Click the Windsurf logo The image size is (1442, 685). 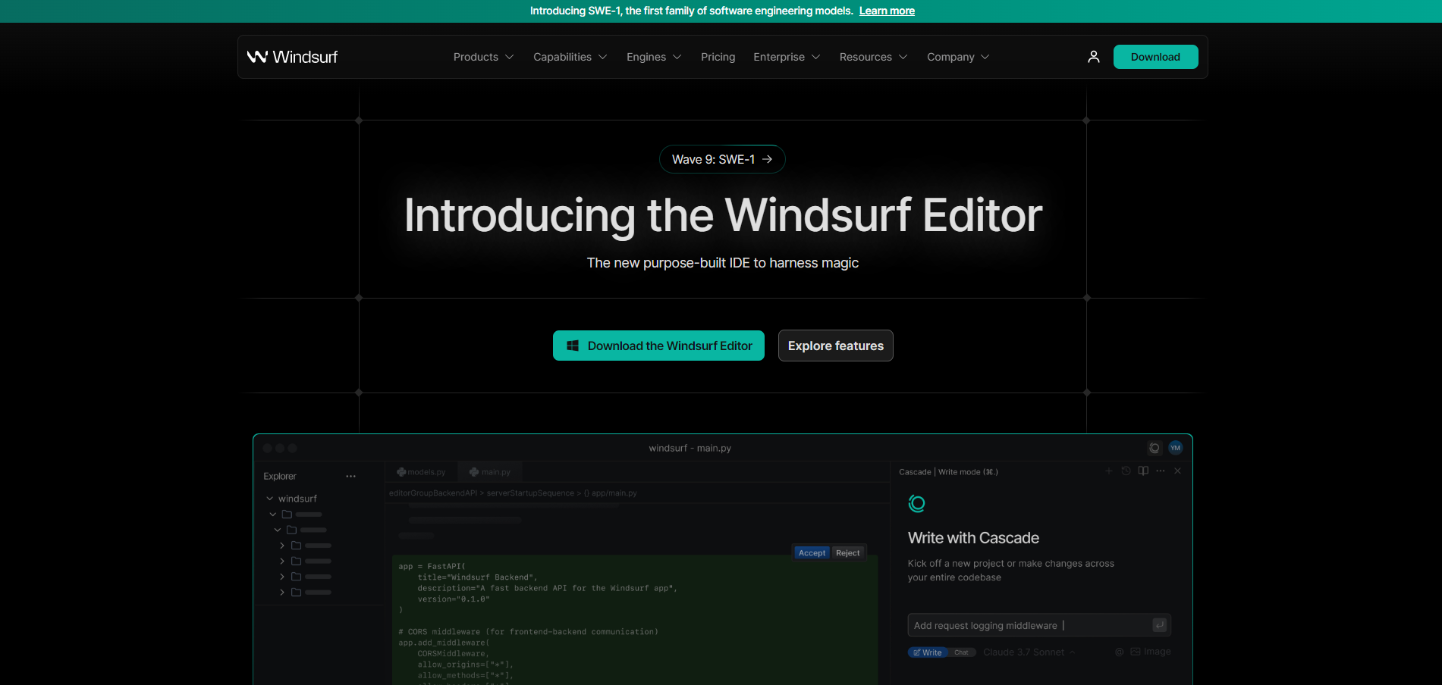tap(292, 57)
